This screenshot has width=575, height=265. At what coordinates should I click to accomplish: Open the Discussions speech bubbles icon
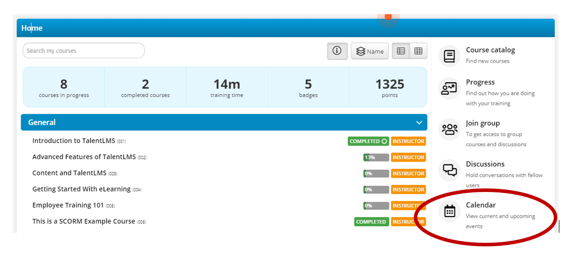click(449, 170)
